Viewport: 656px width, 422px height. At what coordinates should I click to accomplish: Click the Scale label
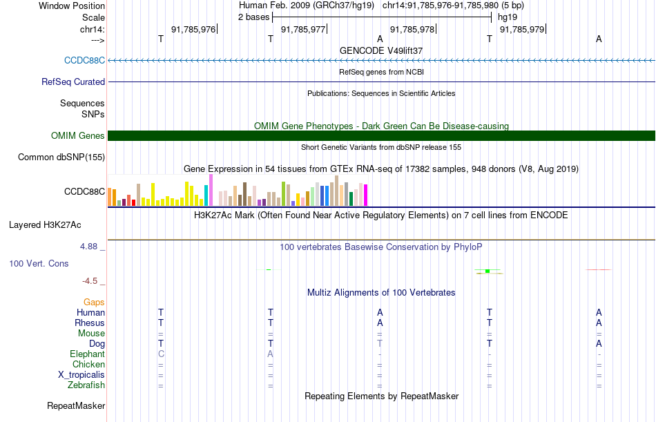click(94, 17)
